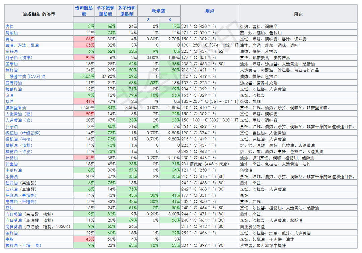
Task: Click the 油或脂肪 的类型 column header
Action: tap(39, 14)
